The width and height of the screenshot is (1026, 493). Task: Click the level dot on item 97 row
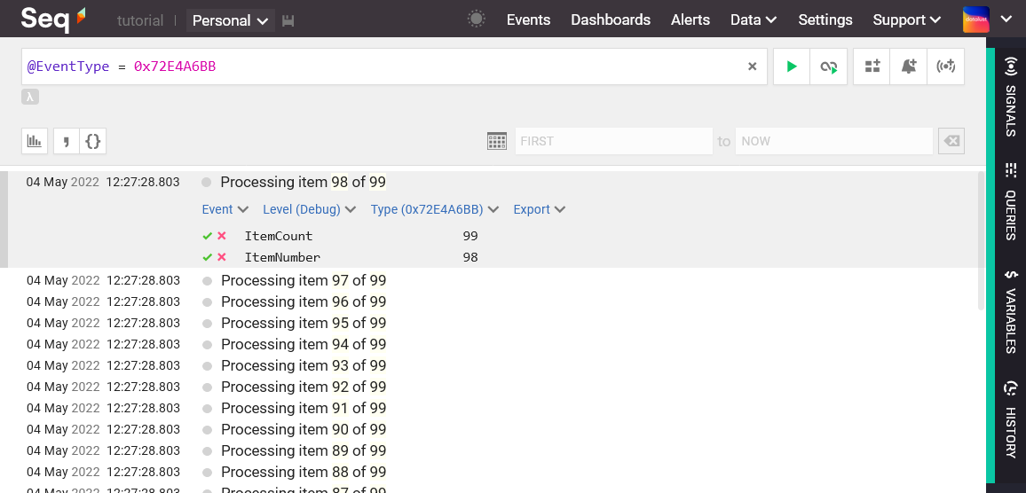[x=208, y=281]
